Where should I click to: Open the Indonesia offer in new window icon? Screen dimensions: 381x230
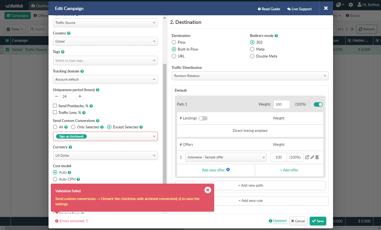pyautogui.click(x=307, y=157)
